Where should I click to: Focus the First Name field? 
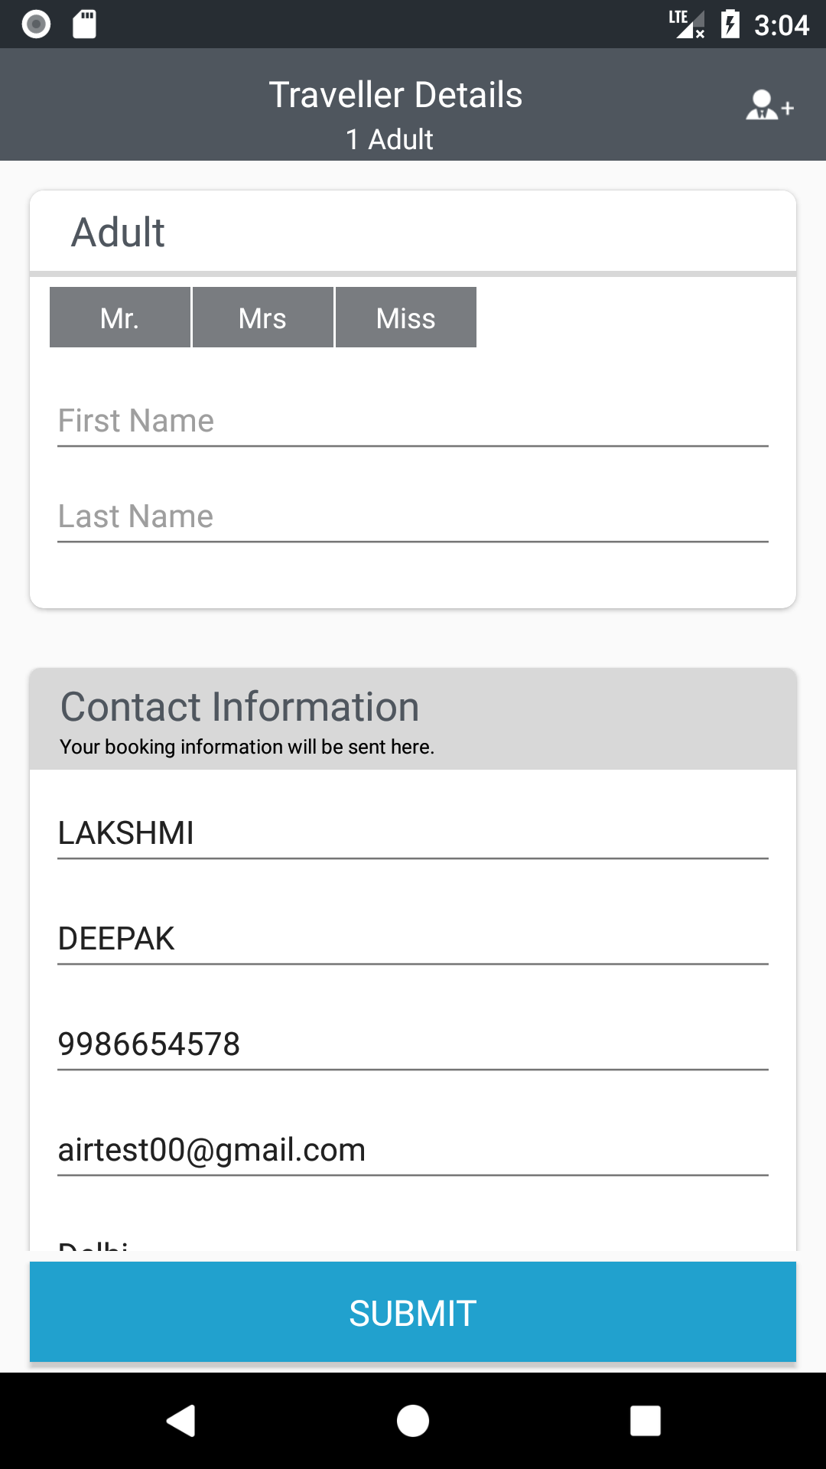(413, 422)
